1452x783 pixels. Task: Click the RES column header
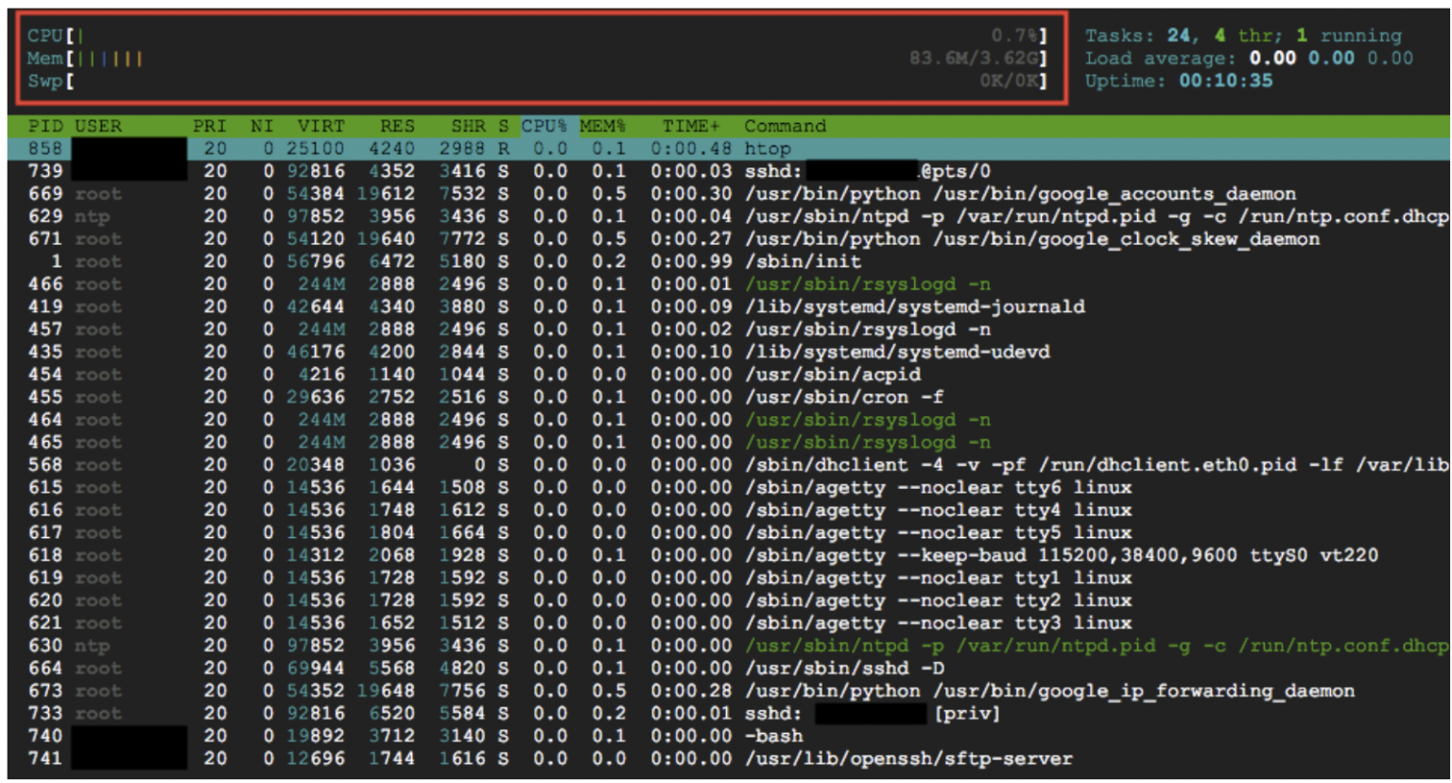pyautogui.click(x=397, y=126)
